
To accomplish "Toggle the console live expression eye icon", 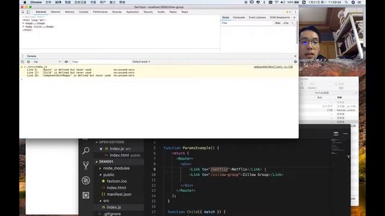I will 66,62.
